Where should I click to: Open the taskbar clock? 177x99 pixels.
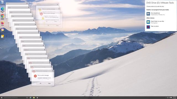click(x=174, y=98)
